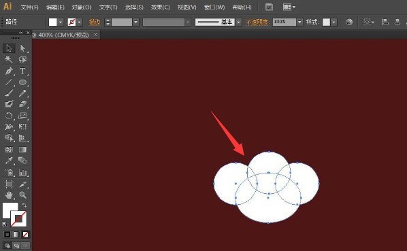Viewport: 407px width, 251px height.
Task: Switch to Draw Inside mode
Action: tap(25, 246)
